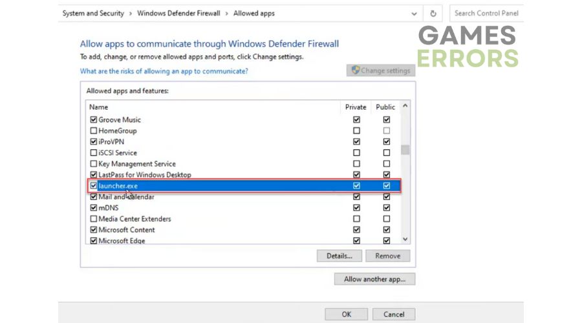This screenshot has width=582, height=323.
Task: Uncheck the Microsoft Content name checkbox
Action: pos(94,229)
